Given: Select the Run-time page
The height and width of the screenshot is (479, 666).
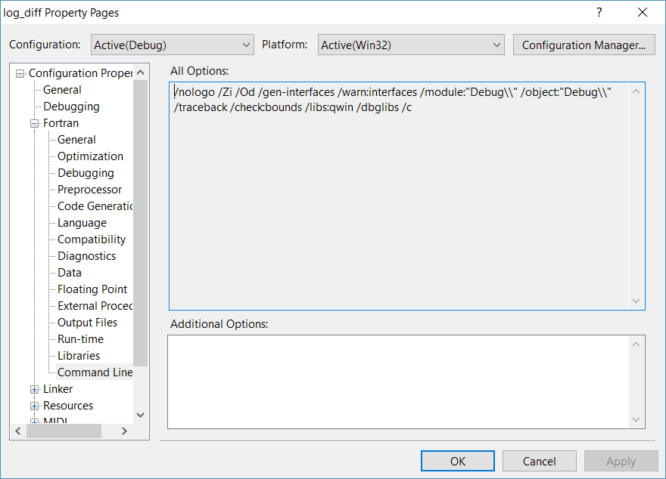Looking at the screenshot, I should coord(80,339).
